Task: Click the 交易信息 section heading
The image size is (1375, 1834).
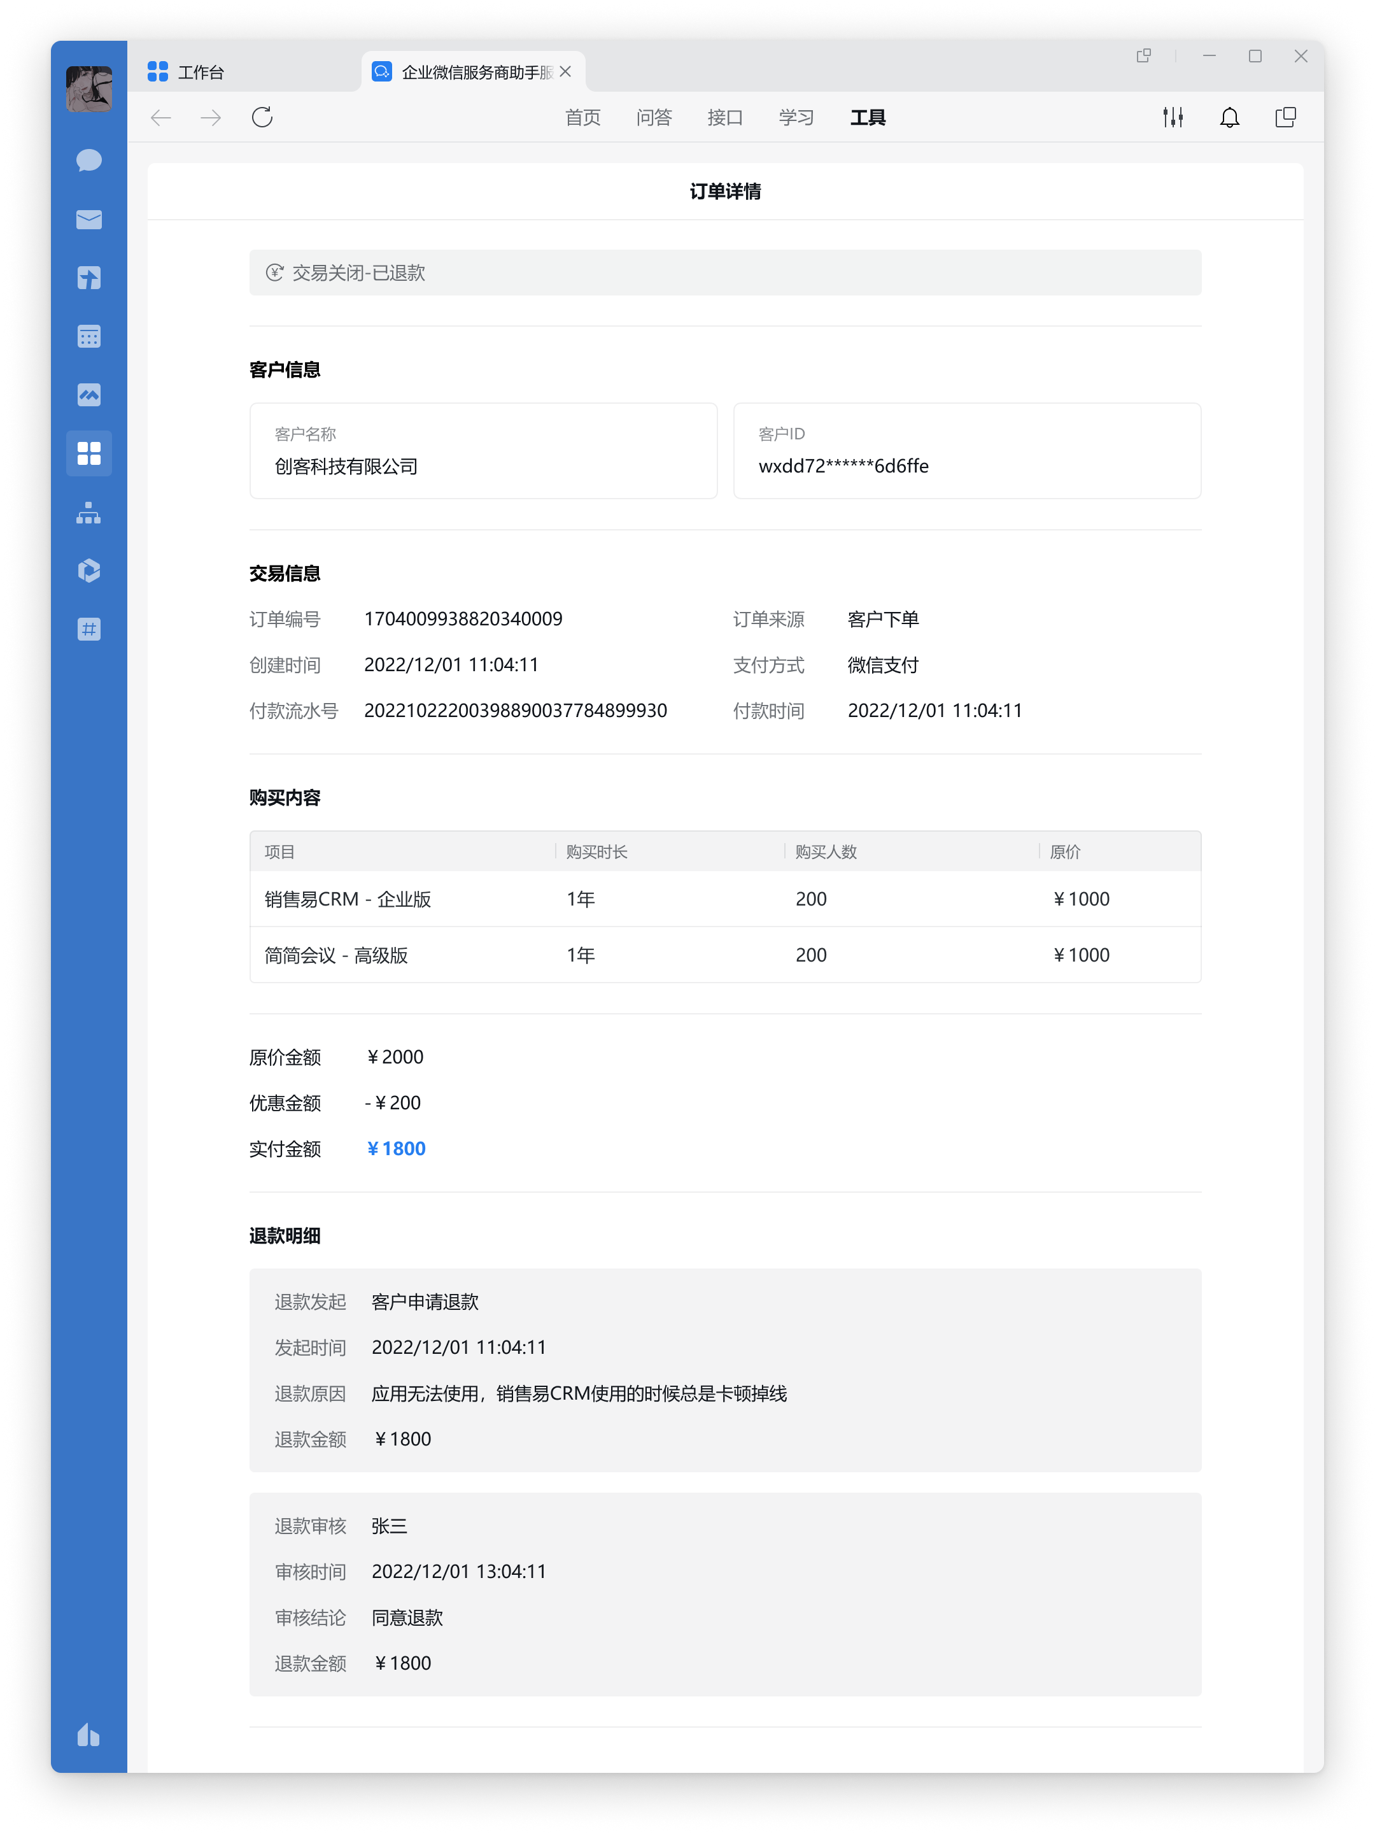Action: tap(285, 574)
